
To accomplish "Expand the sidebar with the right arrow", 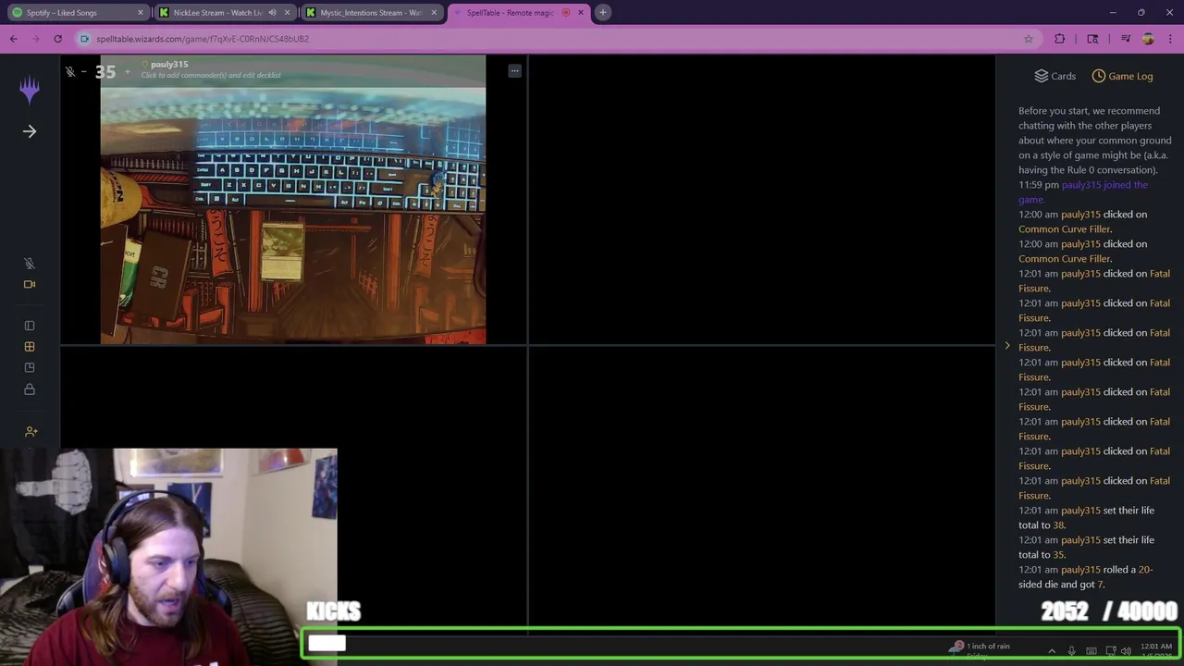I will click(30, 131).
